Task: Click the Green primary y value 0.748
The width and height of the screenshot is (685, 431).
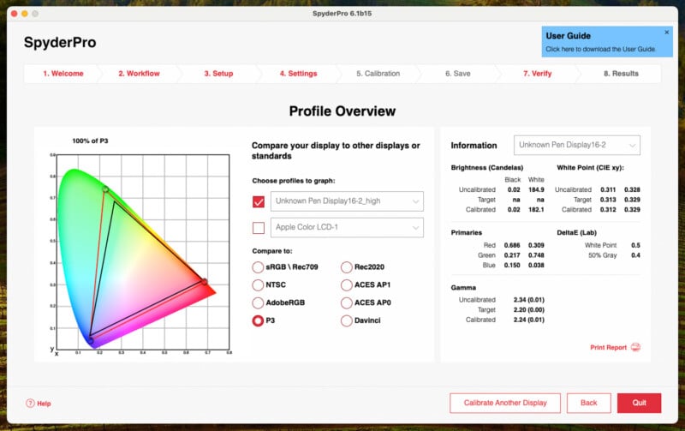Action: pyautogui.click(x=536, y=255)
